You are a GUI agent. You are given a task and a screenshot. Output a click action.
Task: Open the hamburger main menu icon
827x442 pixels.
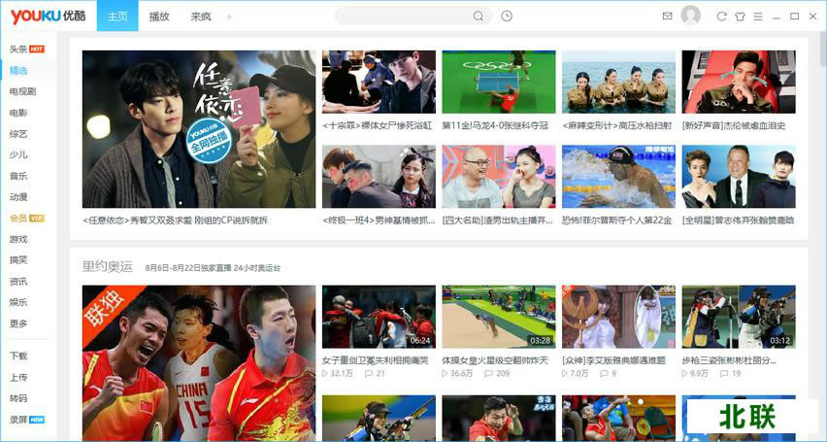click(x=758, y=17)
